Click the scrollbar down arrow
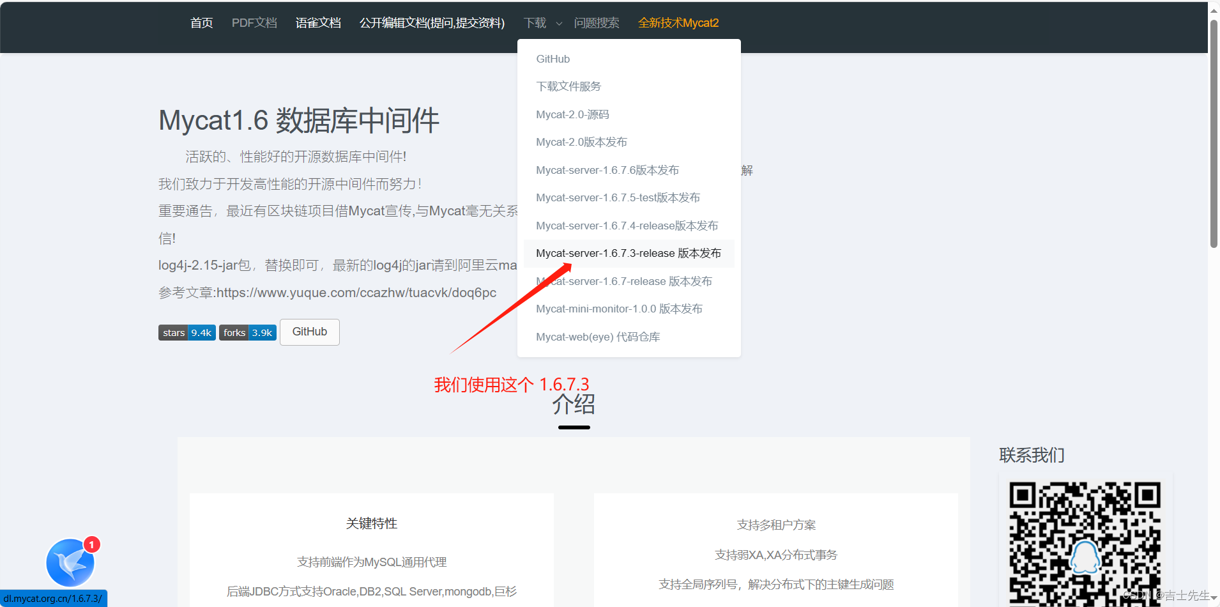The width and height of the screenshot is (1220, 607). tap(1214, 598)
